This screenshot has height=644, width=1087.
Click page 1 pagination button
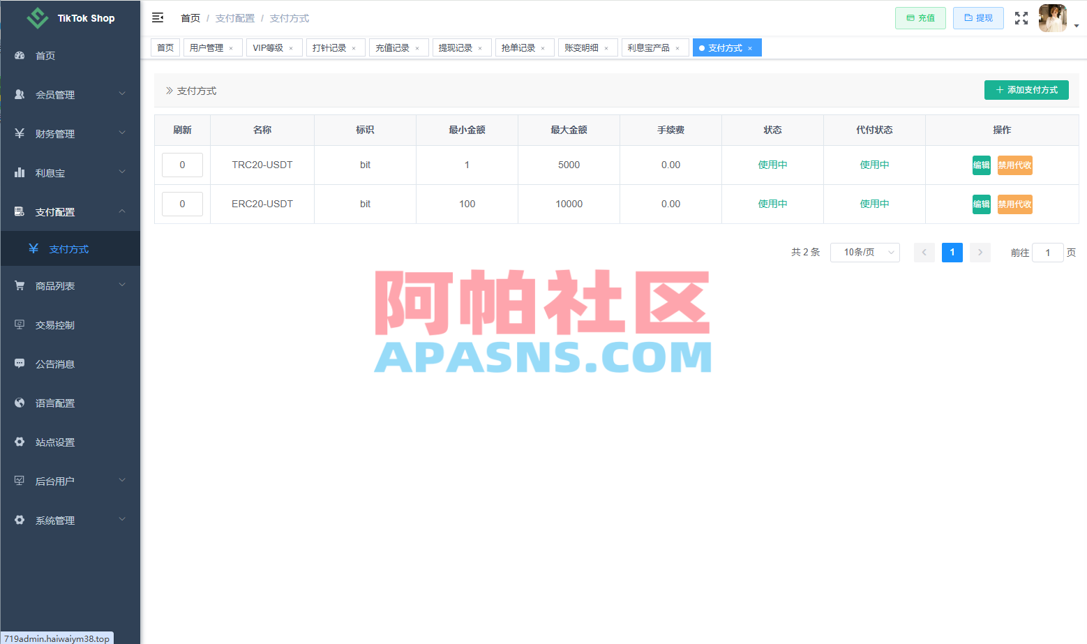[952, 253]
